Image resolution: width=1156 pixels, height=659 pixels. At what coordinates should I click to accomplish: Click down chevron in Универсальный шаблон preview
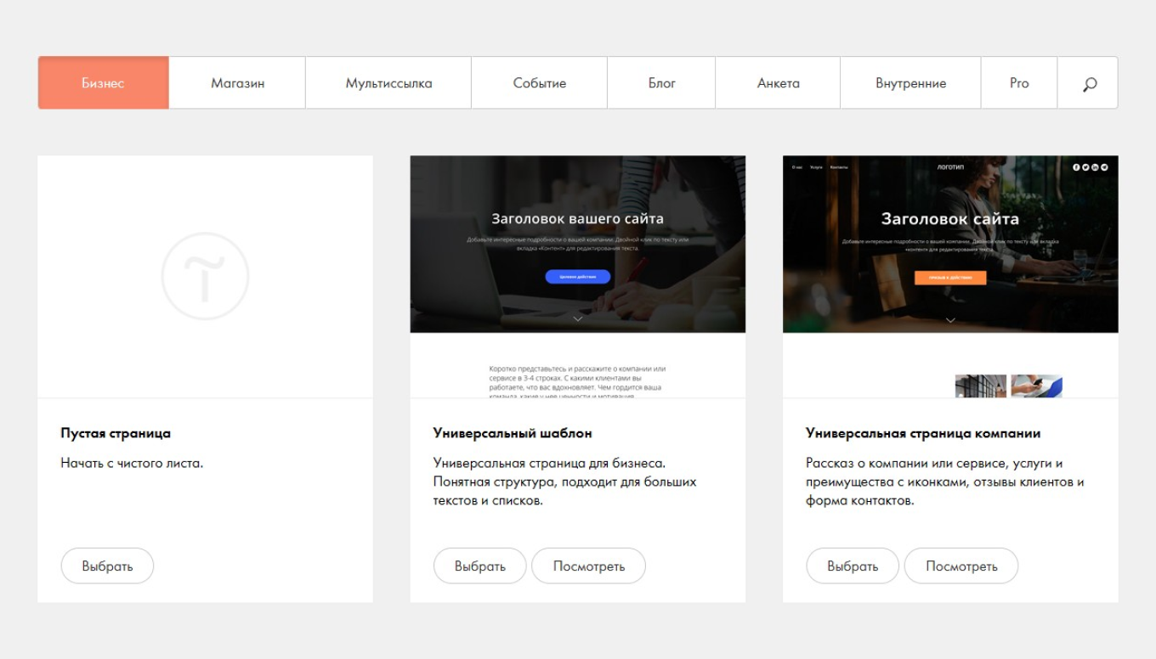(x=578, y=318)
